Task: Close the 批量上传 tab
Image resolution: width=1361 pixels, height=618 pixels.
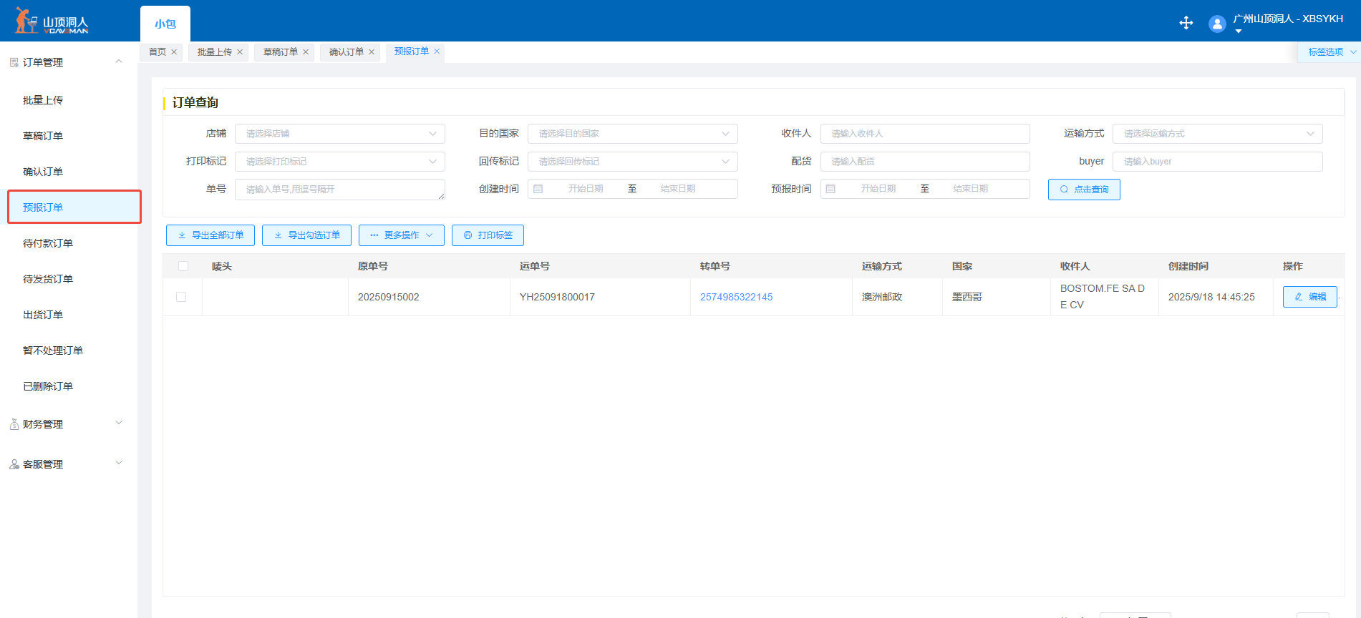Action: 240,52
